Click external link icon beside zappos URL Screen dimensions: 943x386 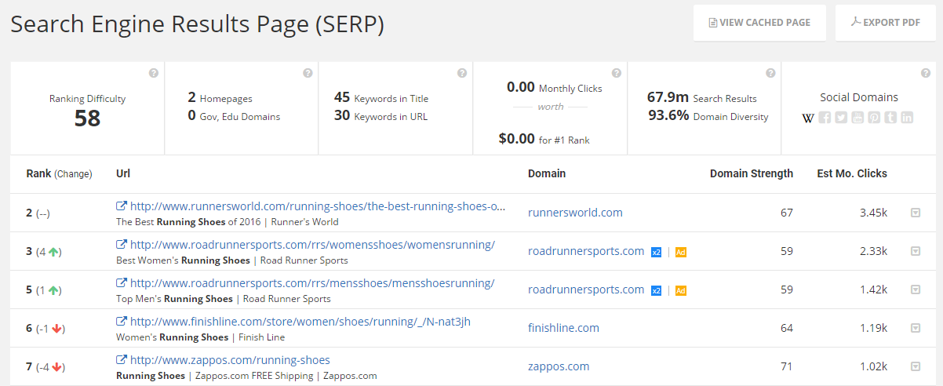tap(122, 360)
